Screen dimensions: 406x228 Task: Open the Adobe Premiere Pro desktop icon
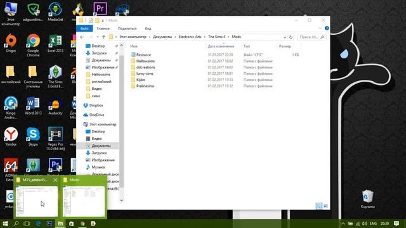tap(100, 8)
